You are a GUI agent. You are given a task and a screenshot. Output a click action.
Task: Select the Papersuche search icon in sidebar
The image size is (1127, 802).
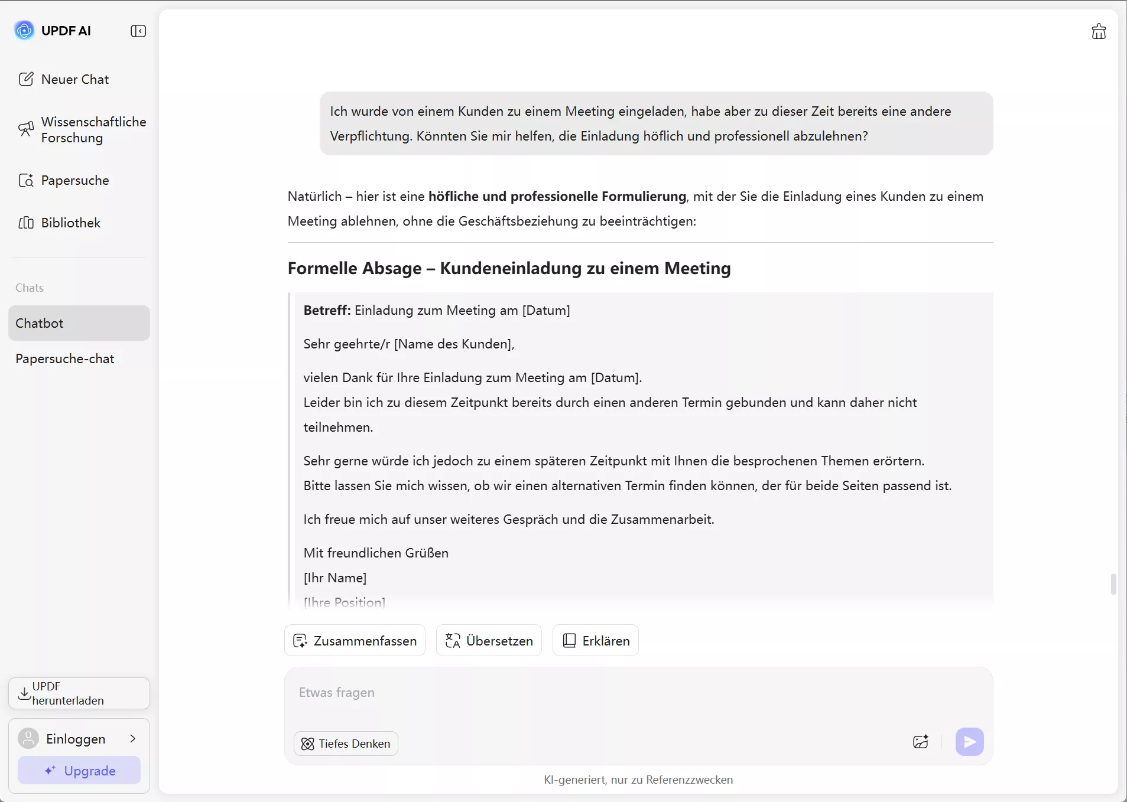27,180
